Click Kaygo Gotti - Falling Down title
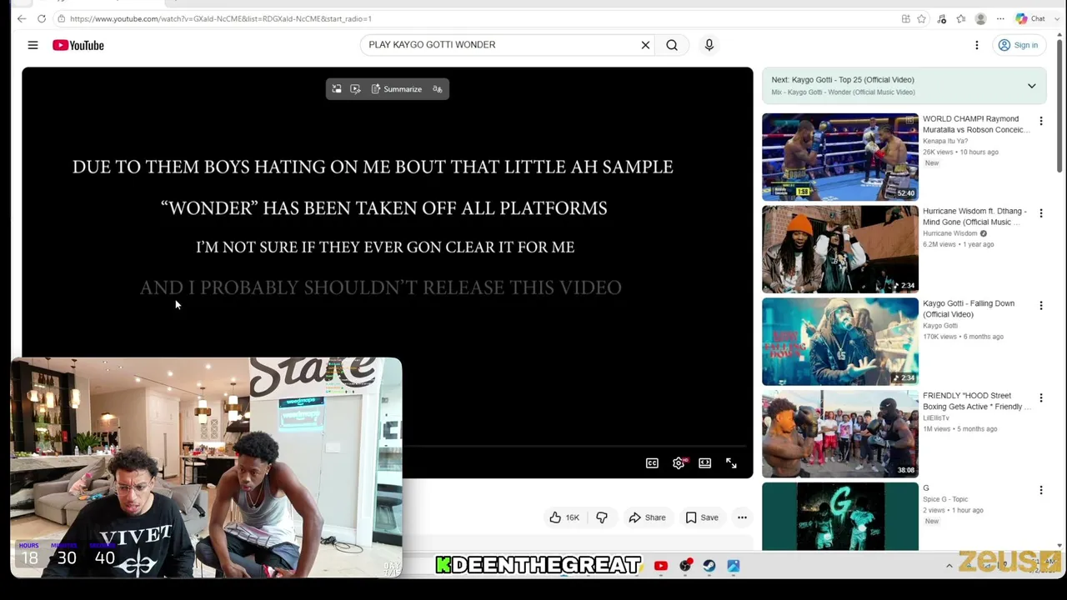The height and width of the screenshot is (600, 1067). pyautogui.click(x=969, y=308)
